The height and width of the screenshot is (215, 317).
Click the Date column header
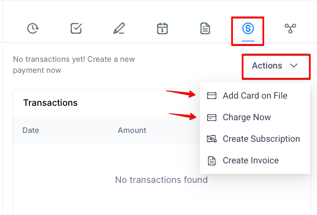click(x=31, y=130)
